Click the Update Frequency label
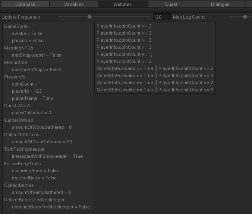 [x=21, y=17]
